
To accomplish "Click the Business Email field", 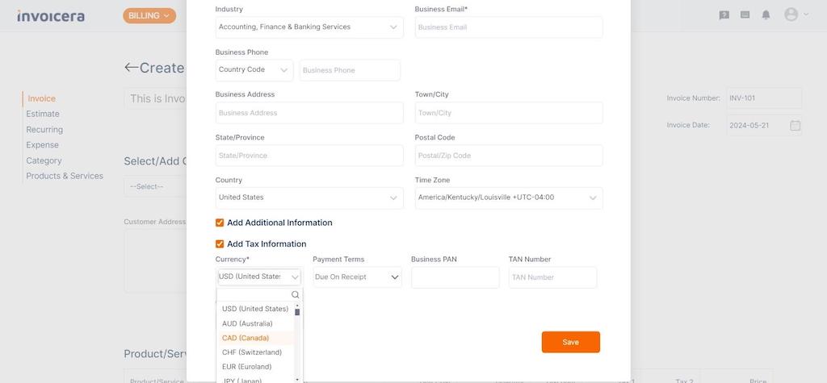I will pos(509,27).
